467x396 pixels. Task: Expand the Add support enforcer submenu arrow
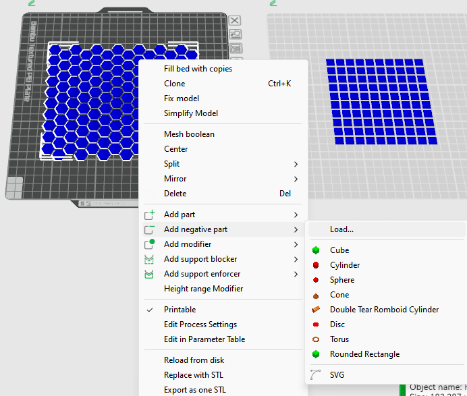296,274
